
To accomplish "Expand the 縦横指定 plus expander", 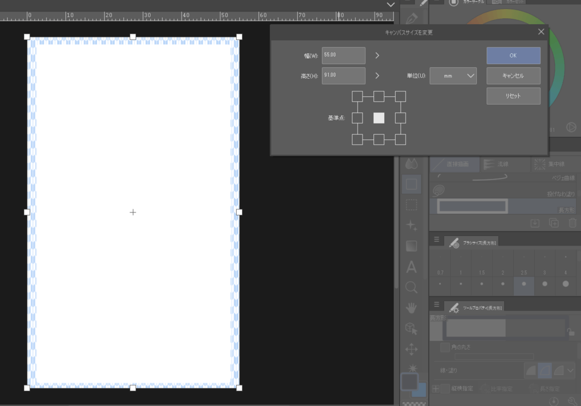I will (x=436, y=388).
